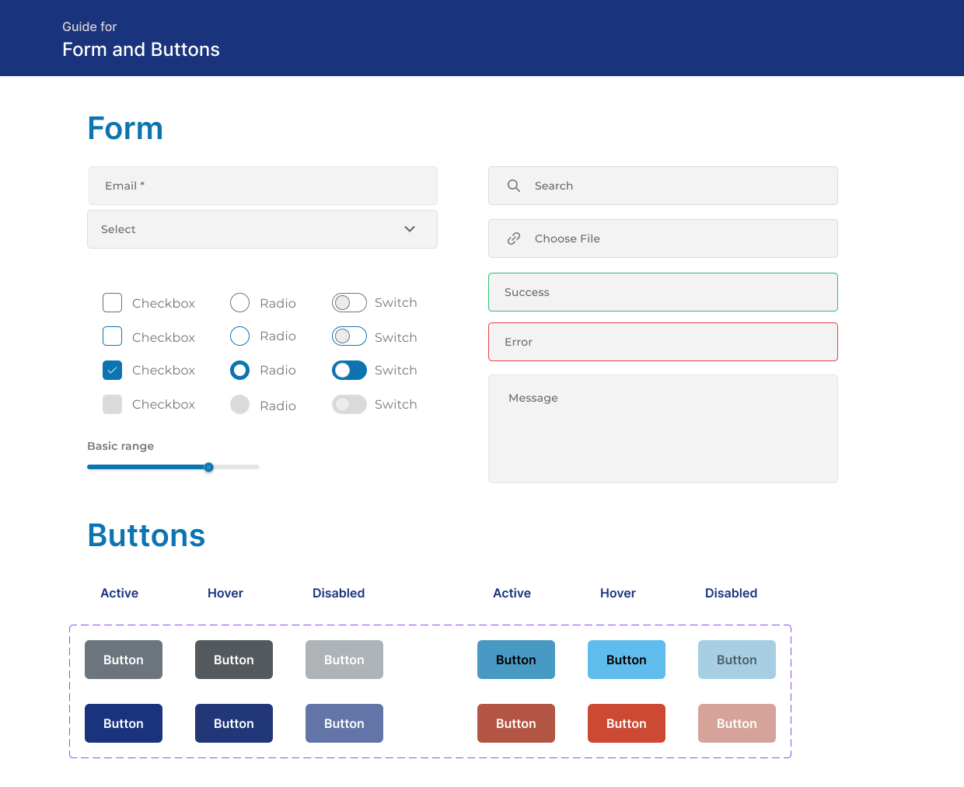Select the first Radio option
The height and width of the screenshot is (787, 964).
[239, 303]
